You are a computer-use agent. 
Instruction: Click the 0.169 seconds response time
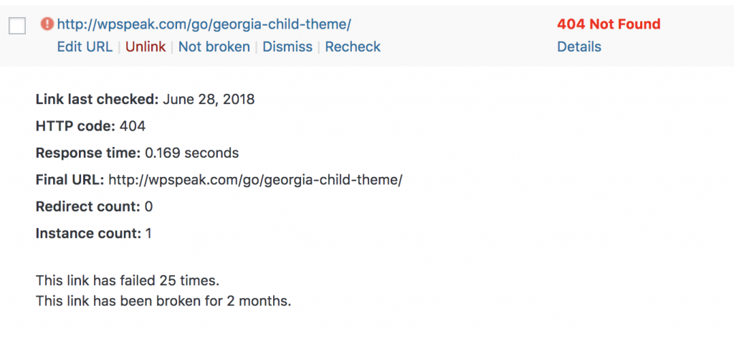click(x=191, y=153)
